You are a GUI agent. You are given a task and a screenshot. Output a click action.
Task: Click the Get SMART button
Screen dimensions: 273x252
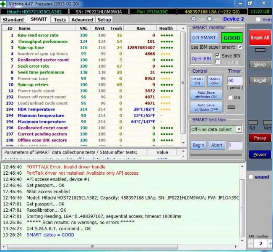coord(204,37)
